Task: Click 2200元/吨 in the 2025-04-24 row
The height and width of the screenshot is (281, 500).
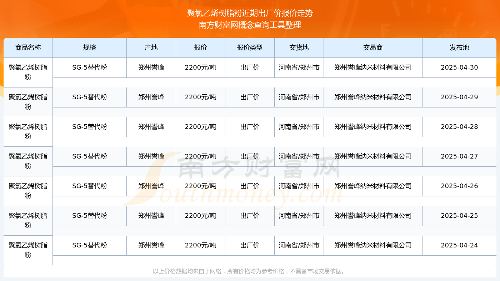Action: coord(200,245)
